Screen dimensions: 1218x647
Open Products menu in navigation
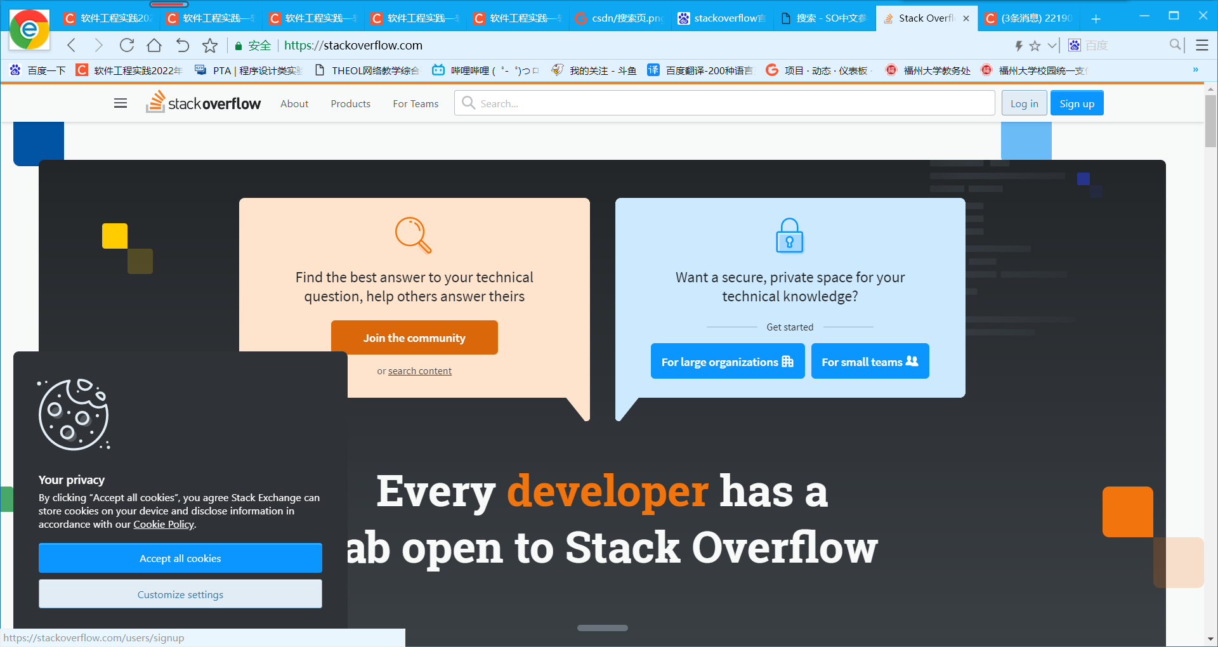click(x=350, y=103)
